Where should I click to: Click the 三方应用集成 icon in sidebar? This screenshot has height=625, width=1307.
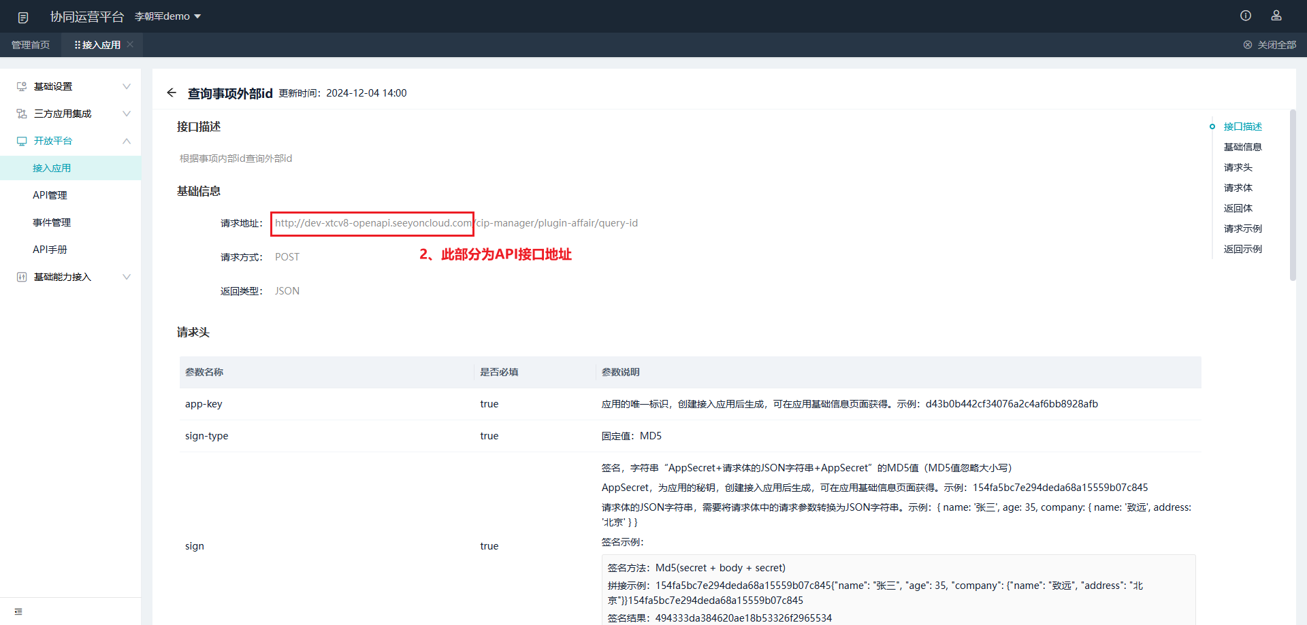click(x=22, y=114)
